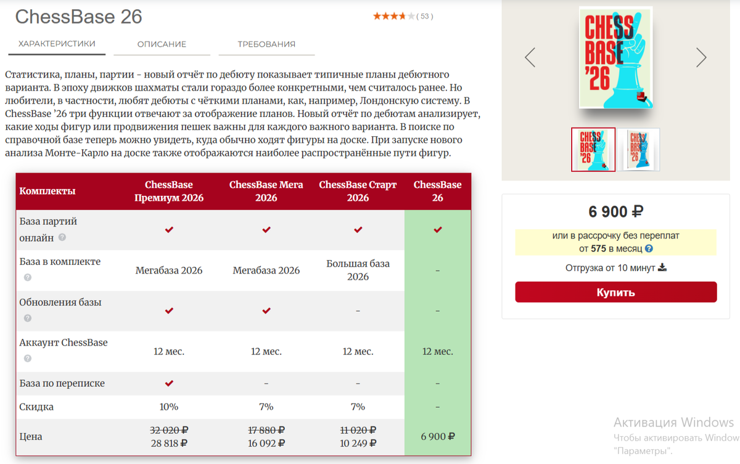Screen dimensions: 740x464
Task: Click the 10 249 ₽ price
Action: tap(358, 443)
